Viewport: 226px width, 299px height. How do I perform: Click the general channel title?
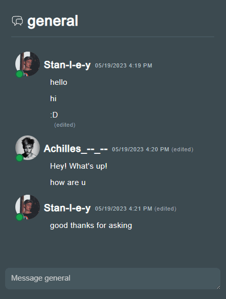(x=53, y=21)
